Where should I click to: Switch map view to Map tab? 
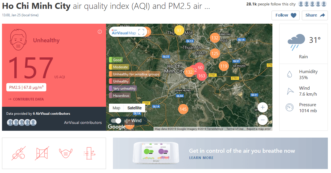click(116, 108)
